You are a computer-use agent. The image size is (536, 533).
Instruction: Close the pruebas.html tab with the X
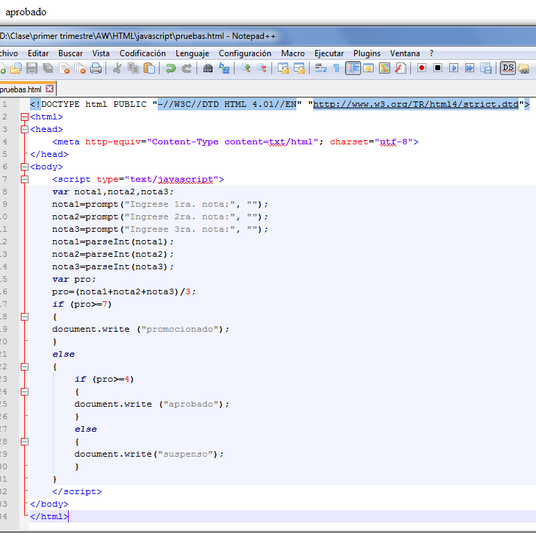49,89
